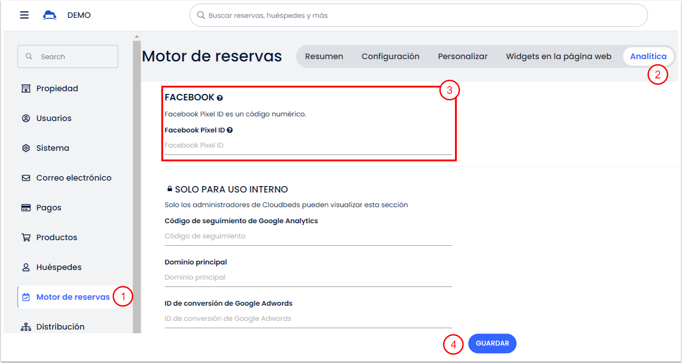The image size is (682, 363).
Task: Click the Cloudbeds cloud logo
Action: pyautogui.click(x=50, y=15)
